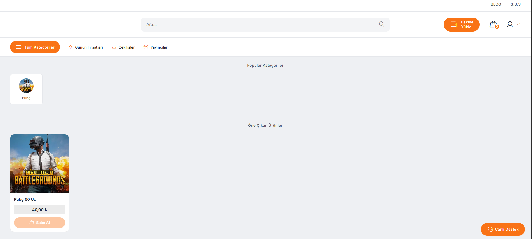Viewport: 532px width, 239px height.
Task: Click the Popüler Kategoriler heading
Action: [265, 65]
